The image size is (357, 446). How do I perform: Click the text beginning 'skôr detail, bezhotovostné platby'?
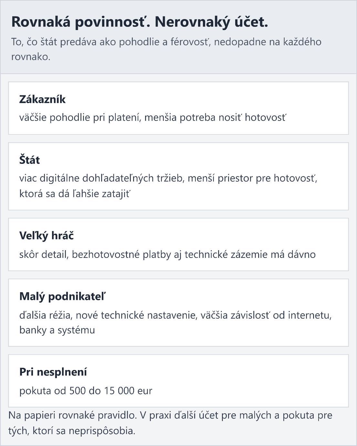167,254
